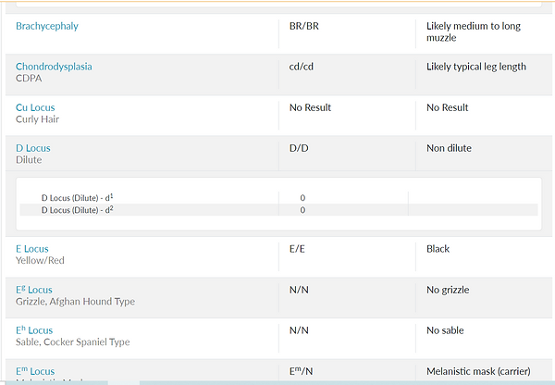The width and height of the screenshot is (555, 385).
Task: Click the Em Locus link
Action: point(35,371)
